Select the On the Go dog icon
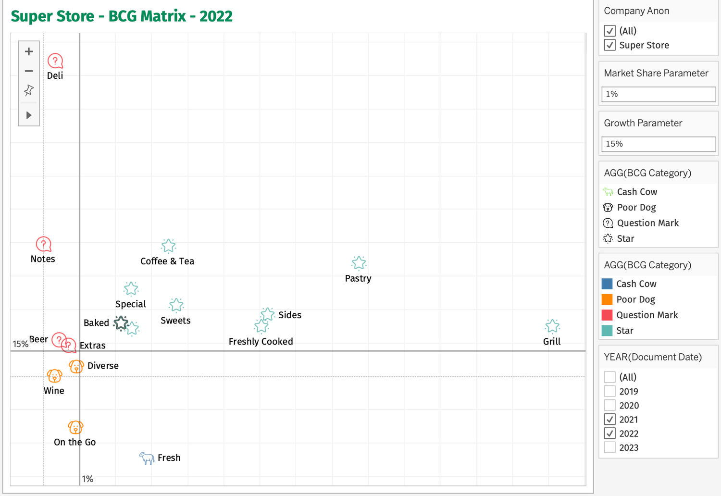 (75, 427)
